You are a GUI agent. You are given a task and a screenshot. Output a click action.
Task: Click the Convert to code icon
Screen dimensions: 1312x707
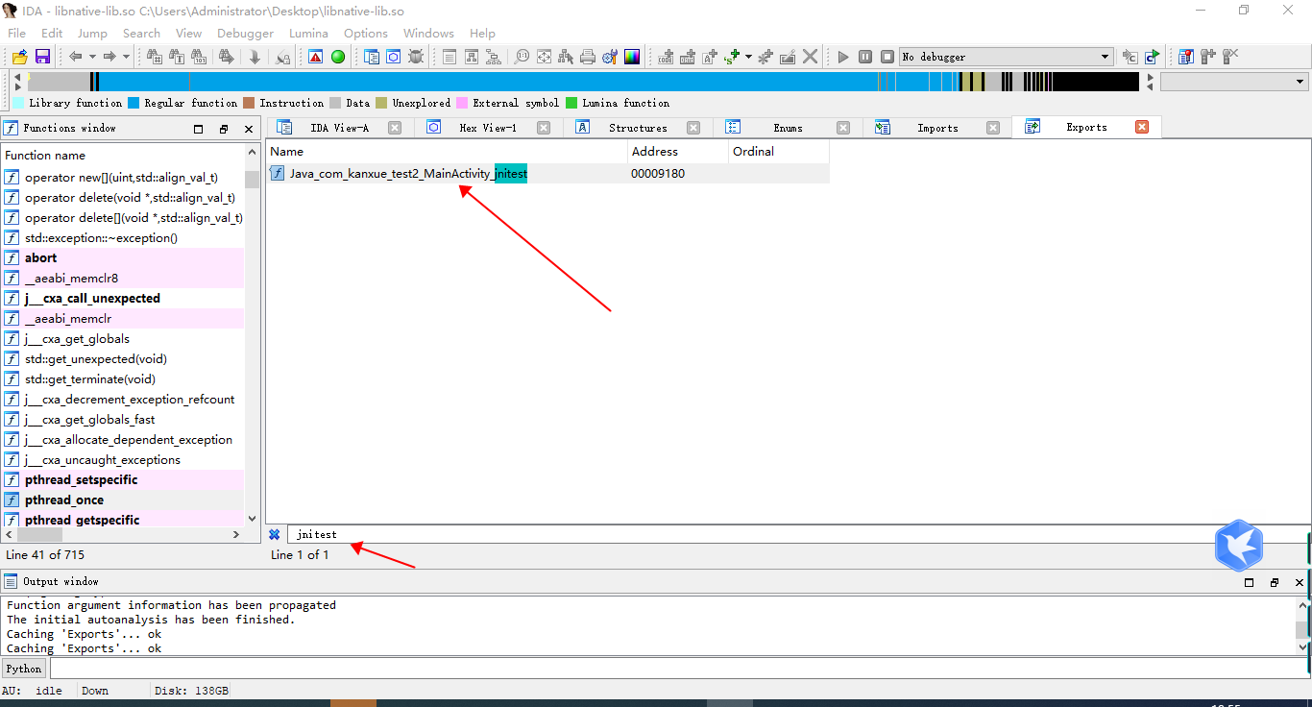pos(666,57)
